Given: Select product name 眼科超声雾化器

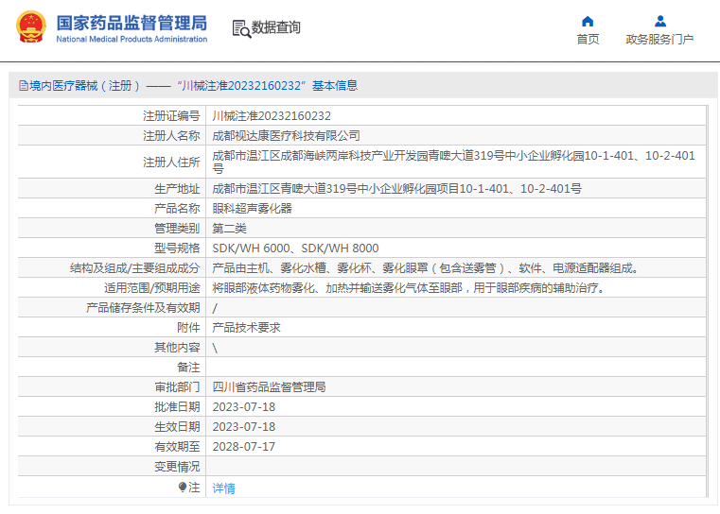Looking at the screenshot, I should click(252, 208).
